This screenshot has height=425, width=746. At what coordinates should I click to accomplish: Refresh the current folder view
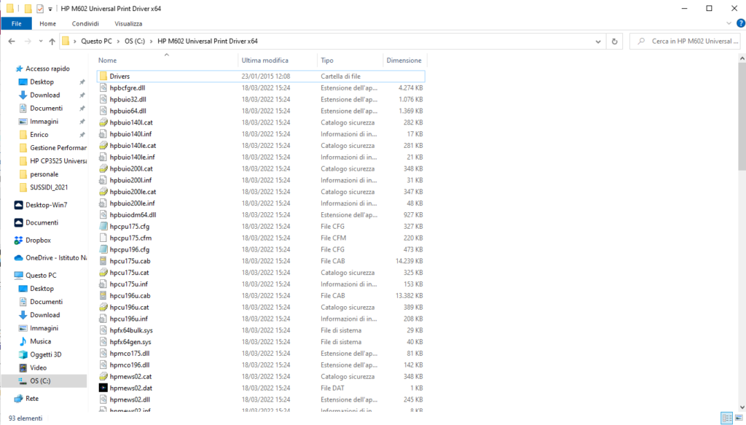pos(614,42)
